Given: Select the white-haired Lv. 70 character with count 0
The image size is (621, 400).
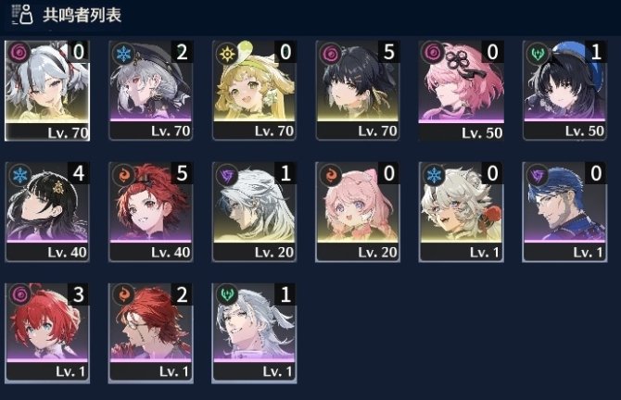Looking at the screenshot, I should 47,91.
